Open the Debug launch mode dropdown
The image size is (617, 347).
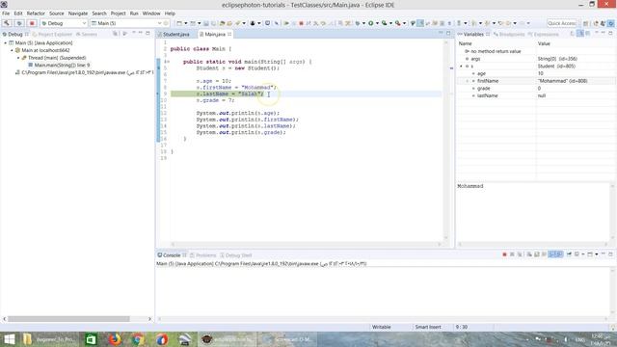(84, 23)
